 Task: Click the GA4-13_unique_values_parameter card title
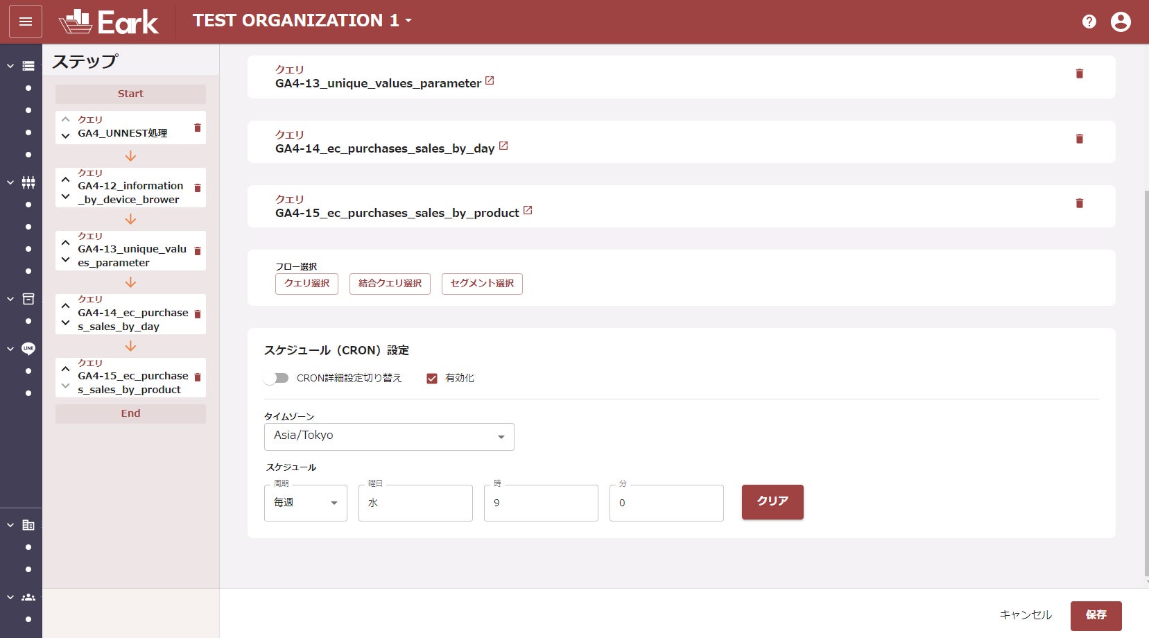click(x=378, y=83)
